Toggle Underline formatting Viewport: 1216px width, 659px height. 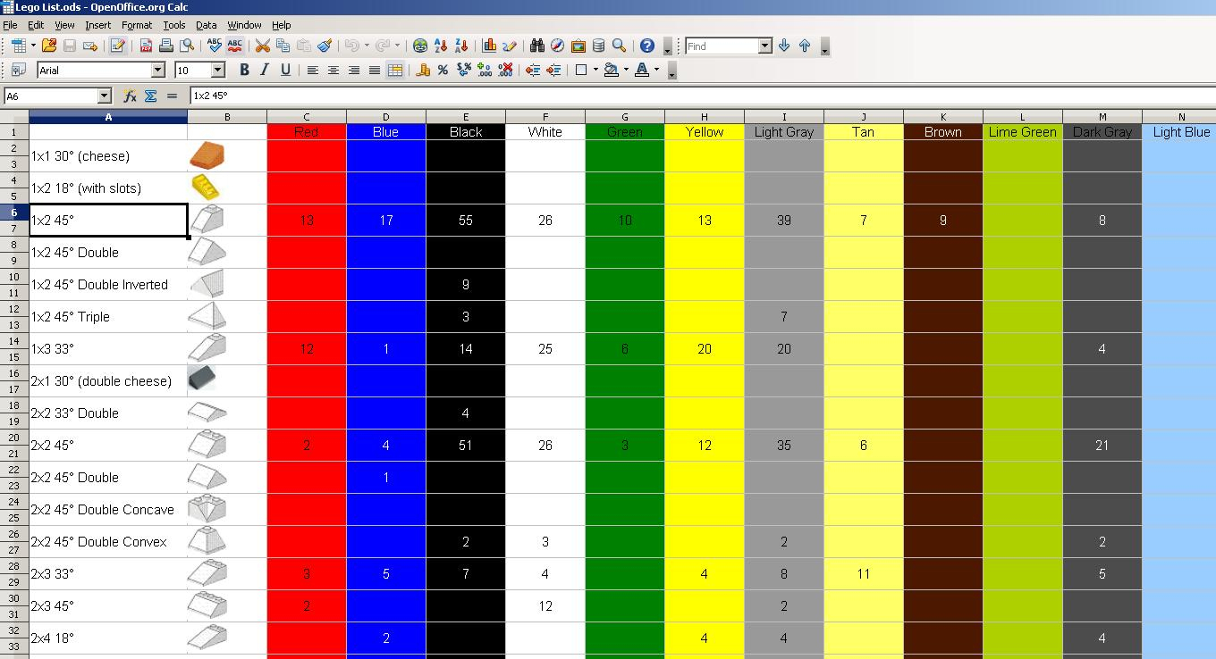tap(285, 70)
